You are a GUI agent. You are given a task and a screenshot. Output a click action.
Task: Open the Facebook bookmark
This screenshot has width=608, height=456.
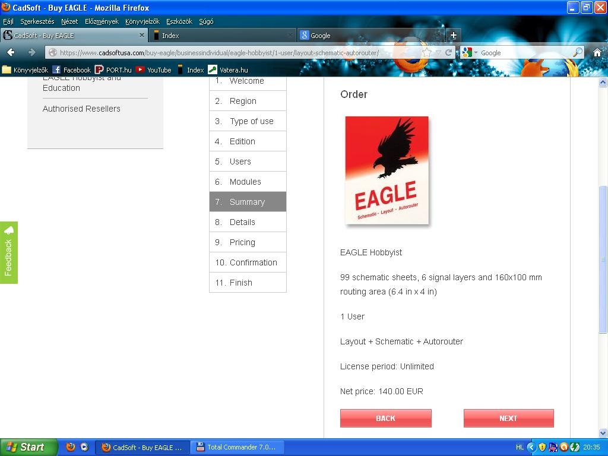72,70
